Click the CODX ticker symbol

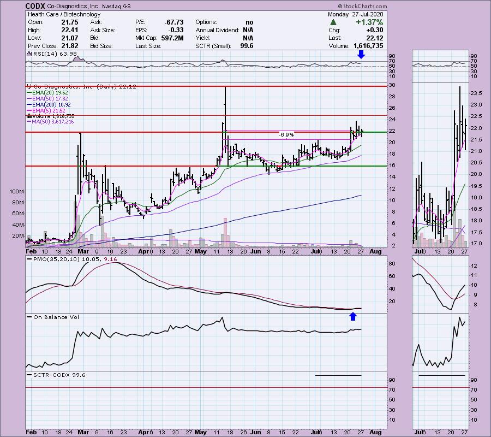coord(35,6)
